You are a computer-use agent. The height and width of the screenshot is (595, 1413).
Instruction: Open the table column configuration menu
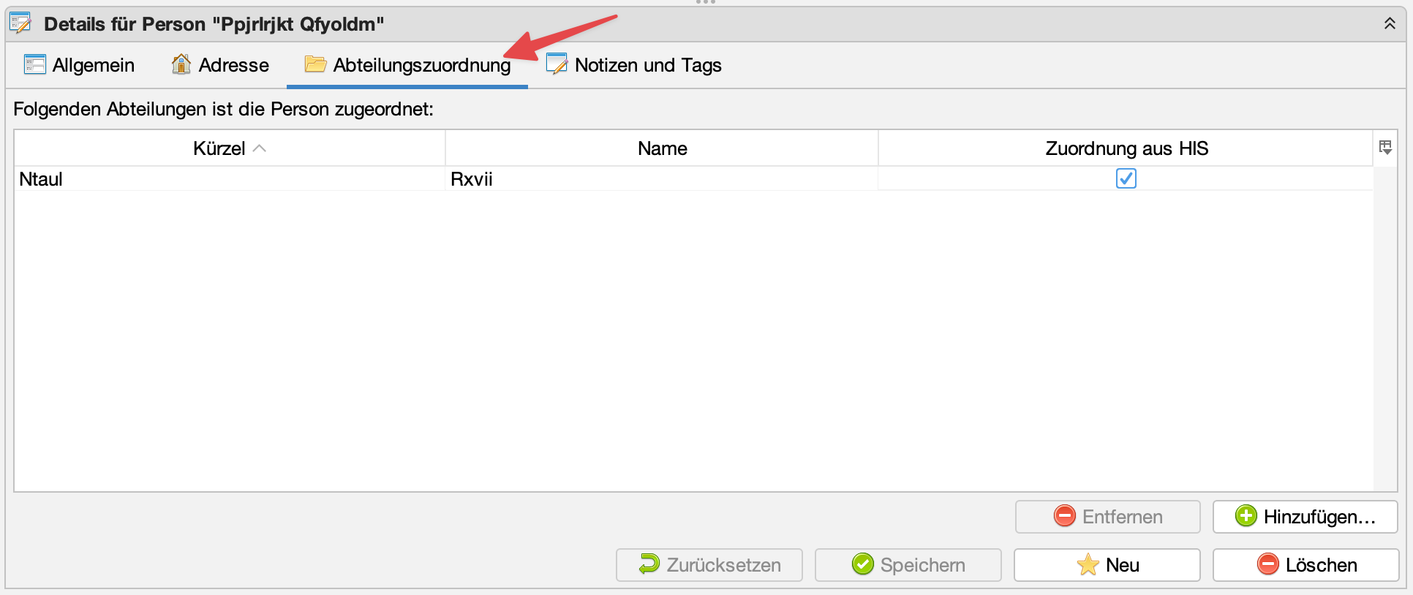tap(1385, 148)
